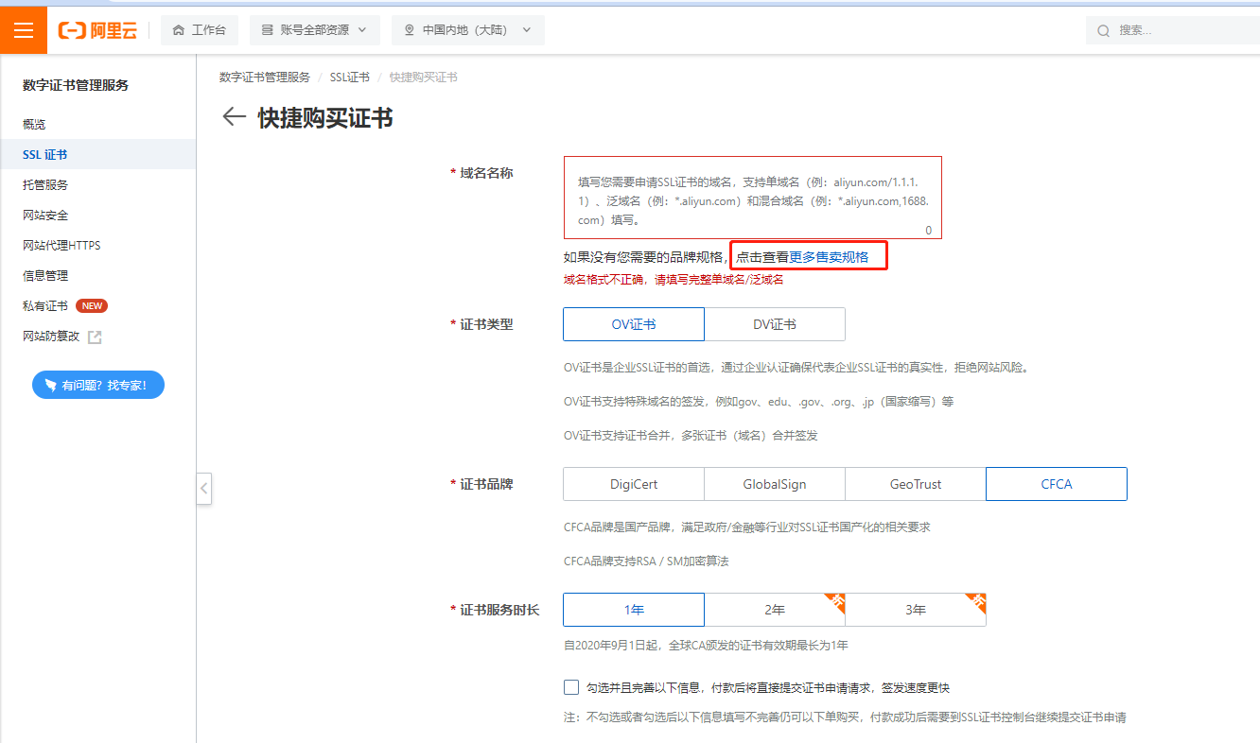Image resolution: width=1260 pixels, height=743 pixels.
Task: Select 2年 service duration
Action: (775, 610)
